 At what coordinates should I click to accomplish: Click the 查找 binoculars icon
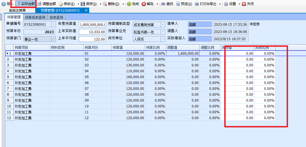click(163, 4)
